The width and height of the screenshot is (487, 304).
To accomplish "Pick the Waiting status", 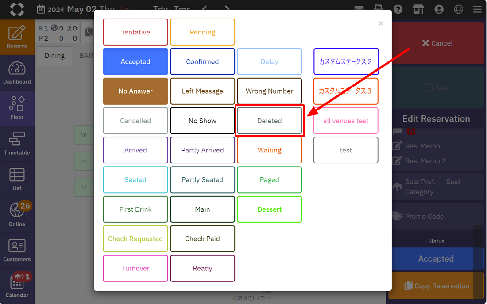I will [270, 150].
